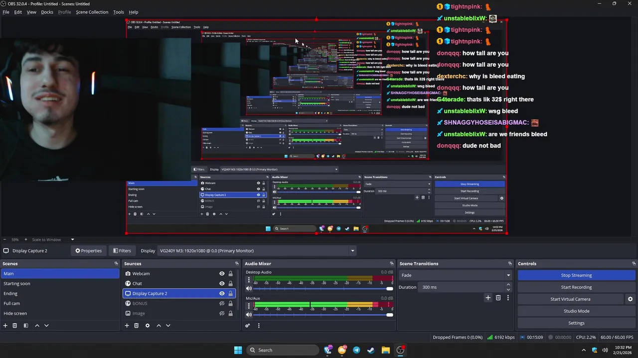Select the Starting soon scene
Viewport: 638px width, 358px height.
(x=60, y=283)
